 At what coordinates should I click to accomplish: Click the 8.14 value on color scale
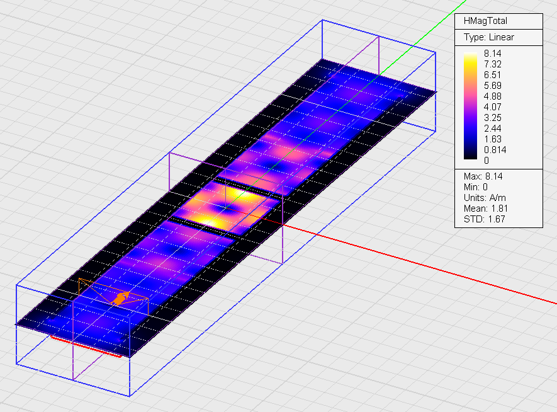click(x=492, y=54)
